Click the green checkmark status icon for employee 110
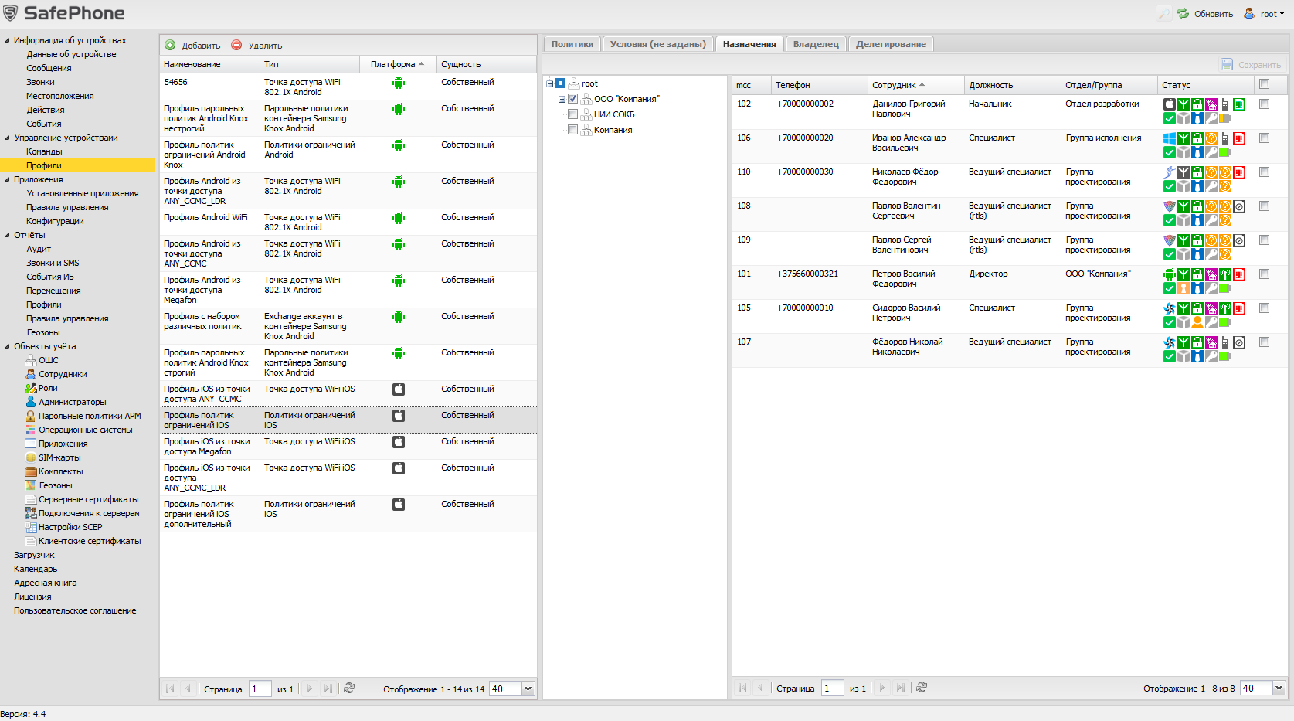 coord(1170,186)
